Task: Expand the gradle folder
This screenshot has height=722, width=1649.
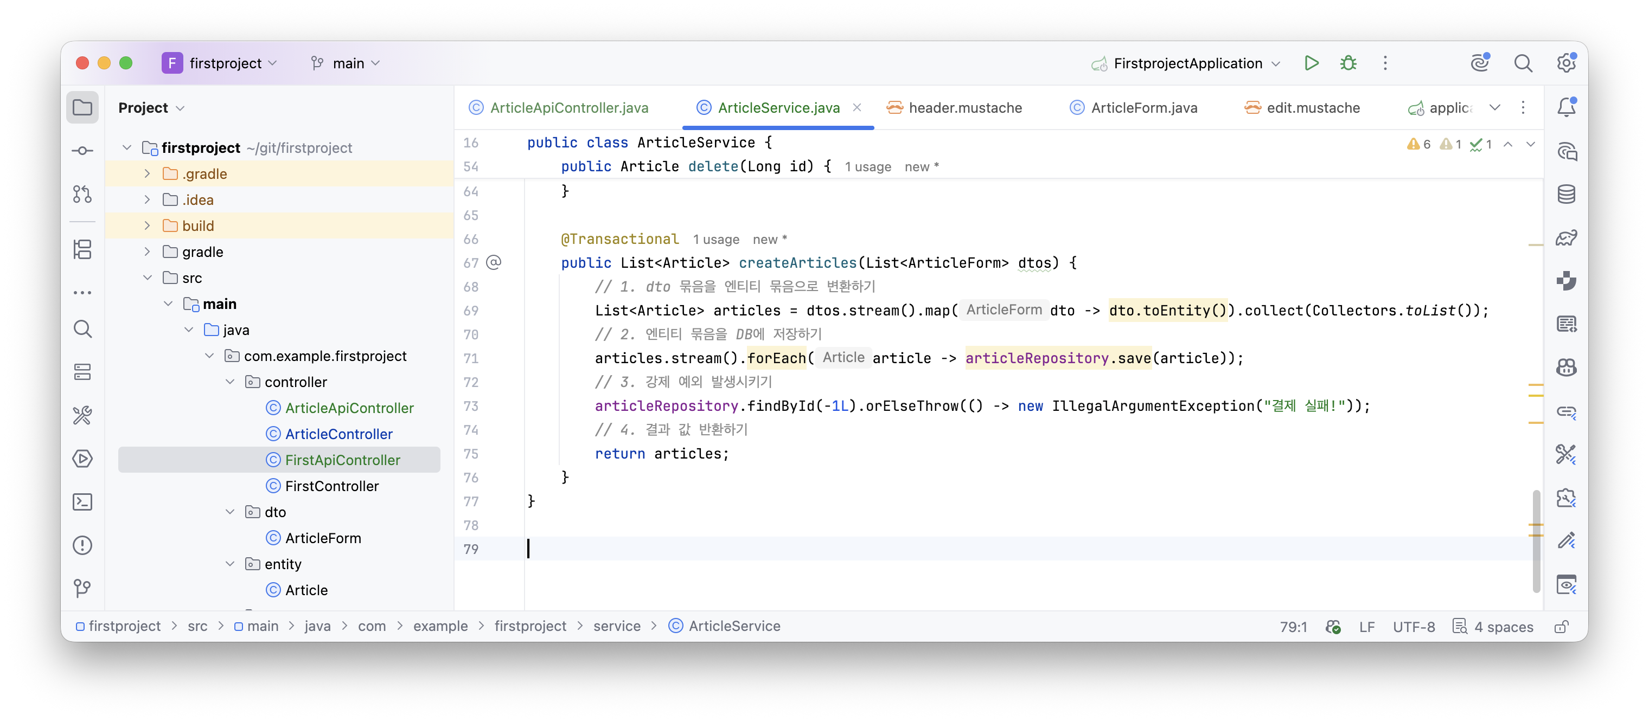Action: (147, 252)
